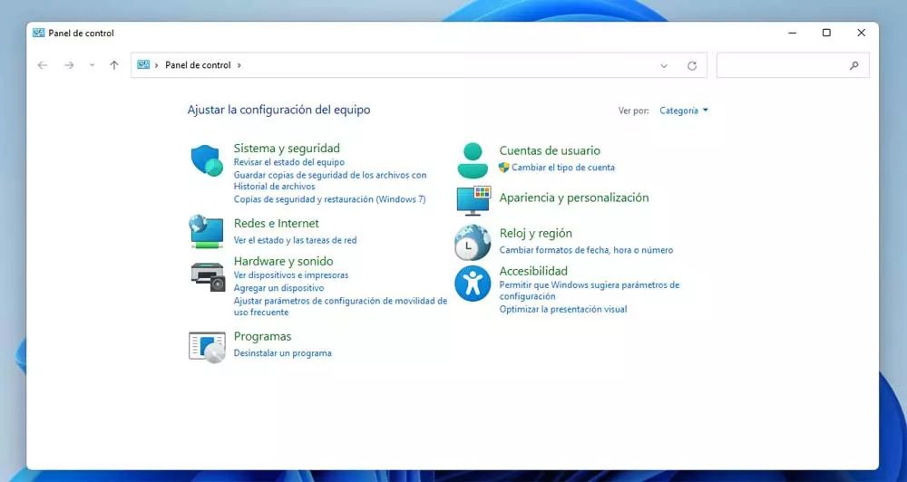Click Optimizar la presentación visual
The width and height of the screenshot is (907, 482).
(563, 309)
